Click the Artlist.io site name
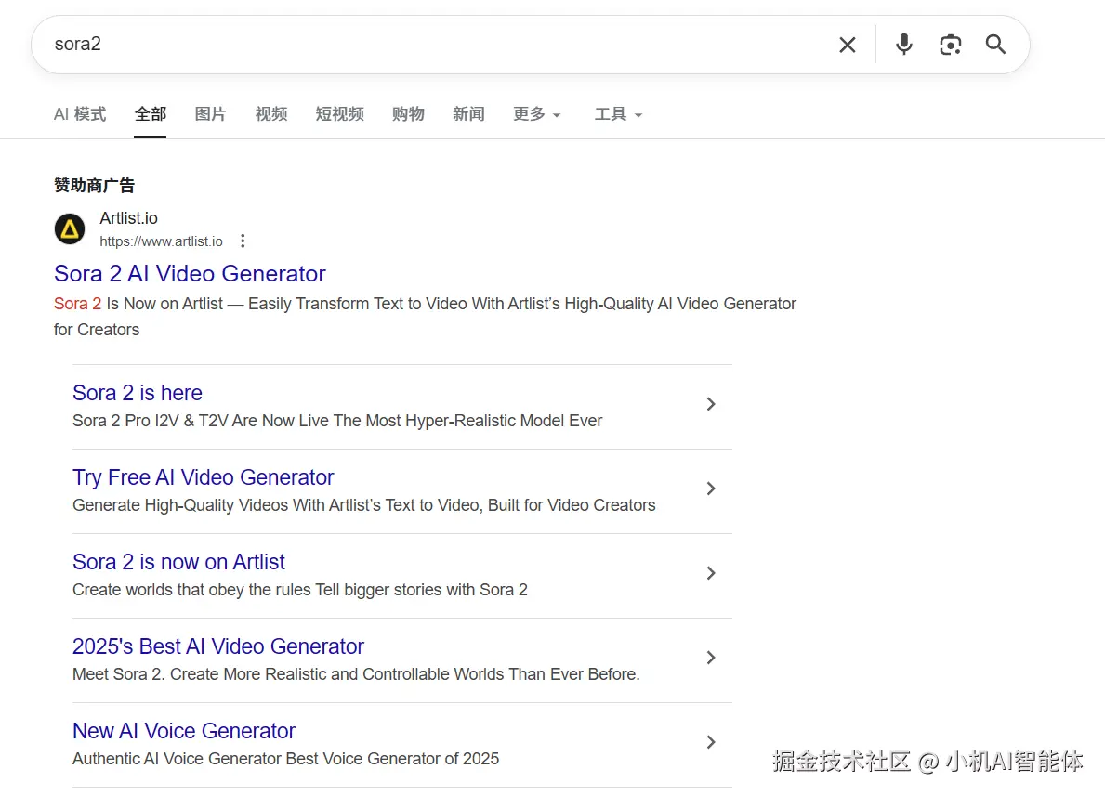Screen dimensions: 1105x796 tap(128, 218)
